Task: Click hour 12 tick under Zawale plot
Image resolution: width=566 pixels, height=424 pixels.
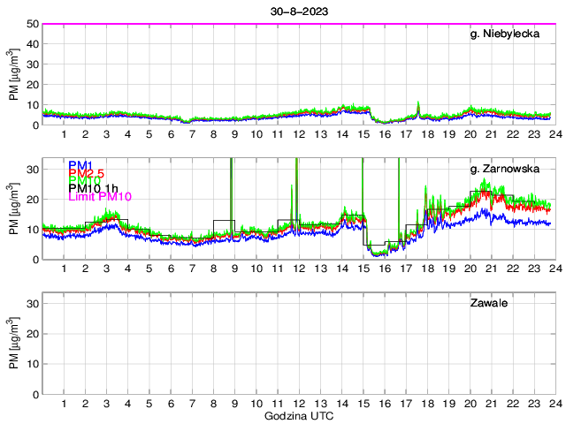Action: (299, 404)
